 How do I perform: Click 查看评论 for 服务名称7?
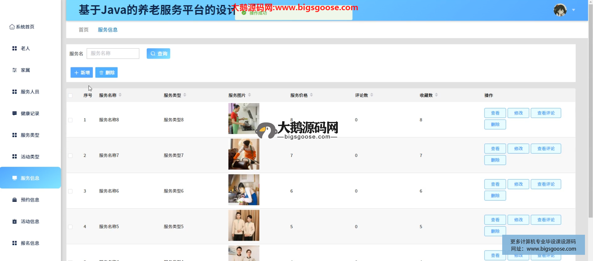[x=546, y=149]
